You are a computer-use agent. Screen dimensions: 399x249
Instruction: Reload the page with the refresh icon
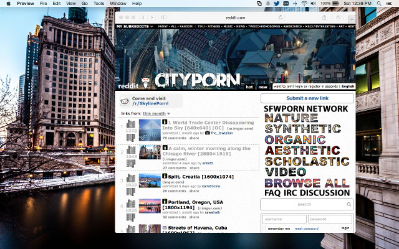[x=281, y=17]
